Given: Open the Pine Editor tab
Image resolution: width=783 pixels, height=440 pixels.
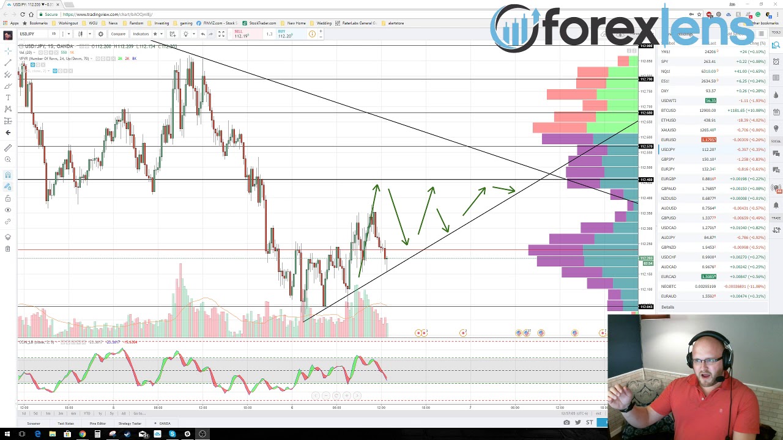Looking at the screenshot, I should click(98, 424).
